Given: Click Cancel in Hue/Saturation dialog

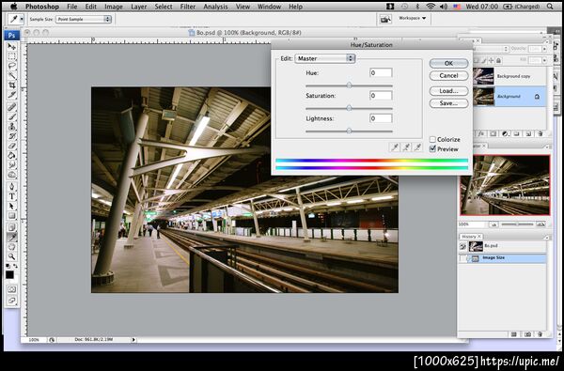Looking at the screenshot, I should (x=448, y=75).
